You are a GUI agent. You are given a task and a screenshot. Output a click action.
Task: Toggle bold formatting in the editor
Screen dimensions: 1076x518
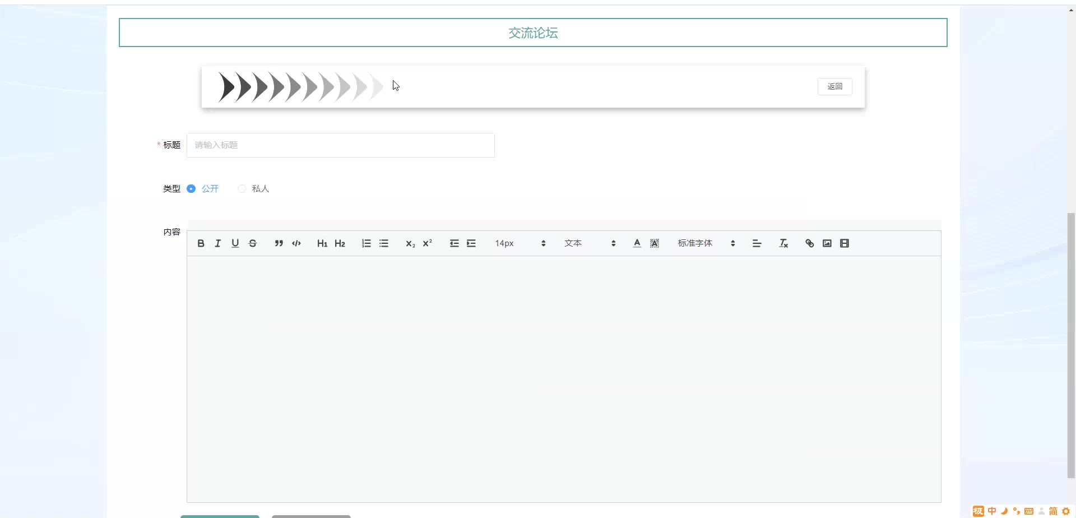[x=201, y=243]
